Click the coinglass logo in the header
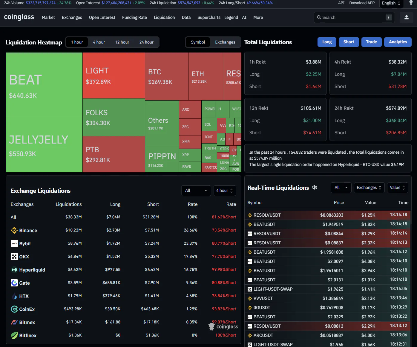The height and width of the screenshot is (347, 417). click(19, 17)
